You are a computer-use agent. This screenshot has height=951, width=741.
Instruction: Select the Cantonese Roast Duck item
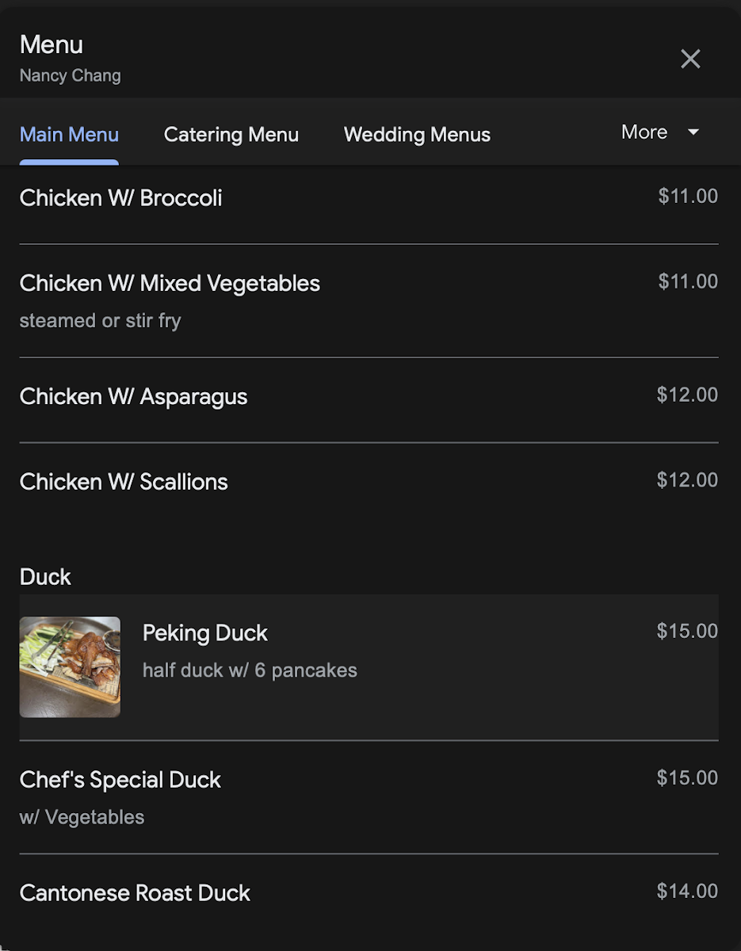pyautogui.click(x=135, y=893)
